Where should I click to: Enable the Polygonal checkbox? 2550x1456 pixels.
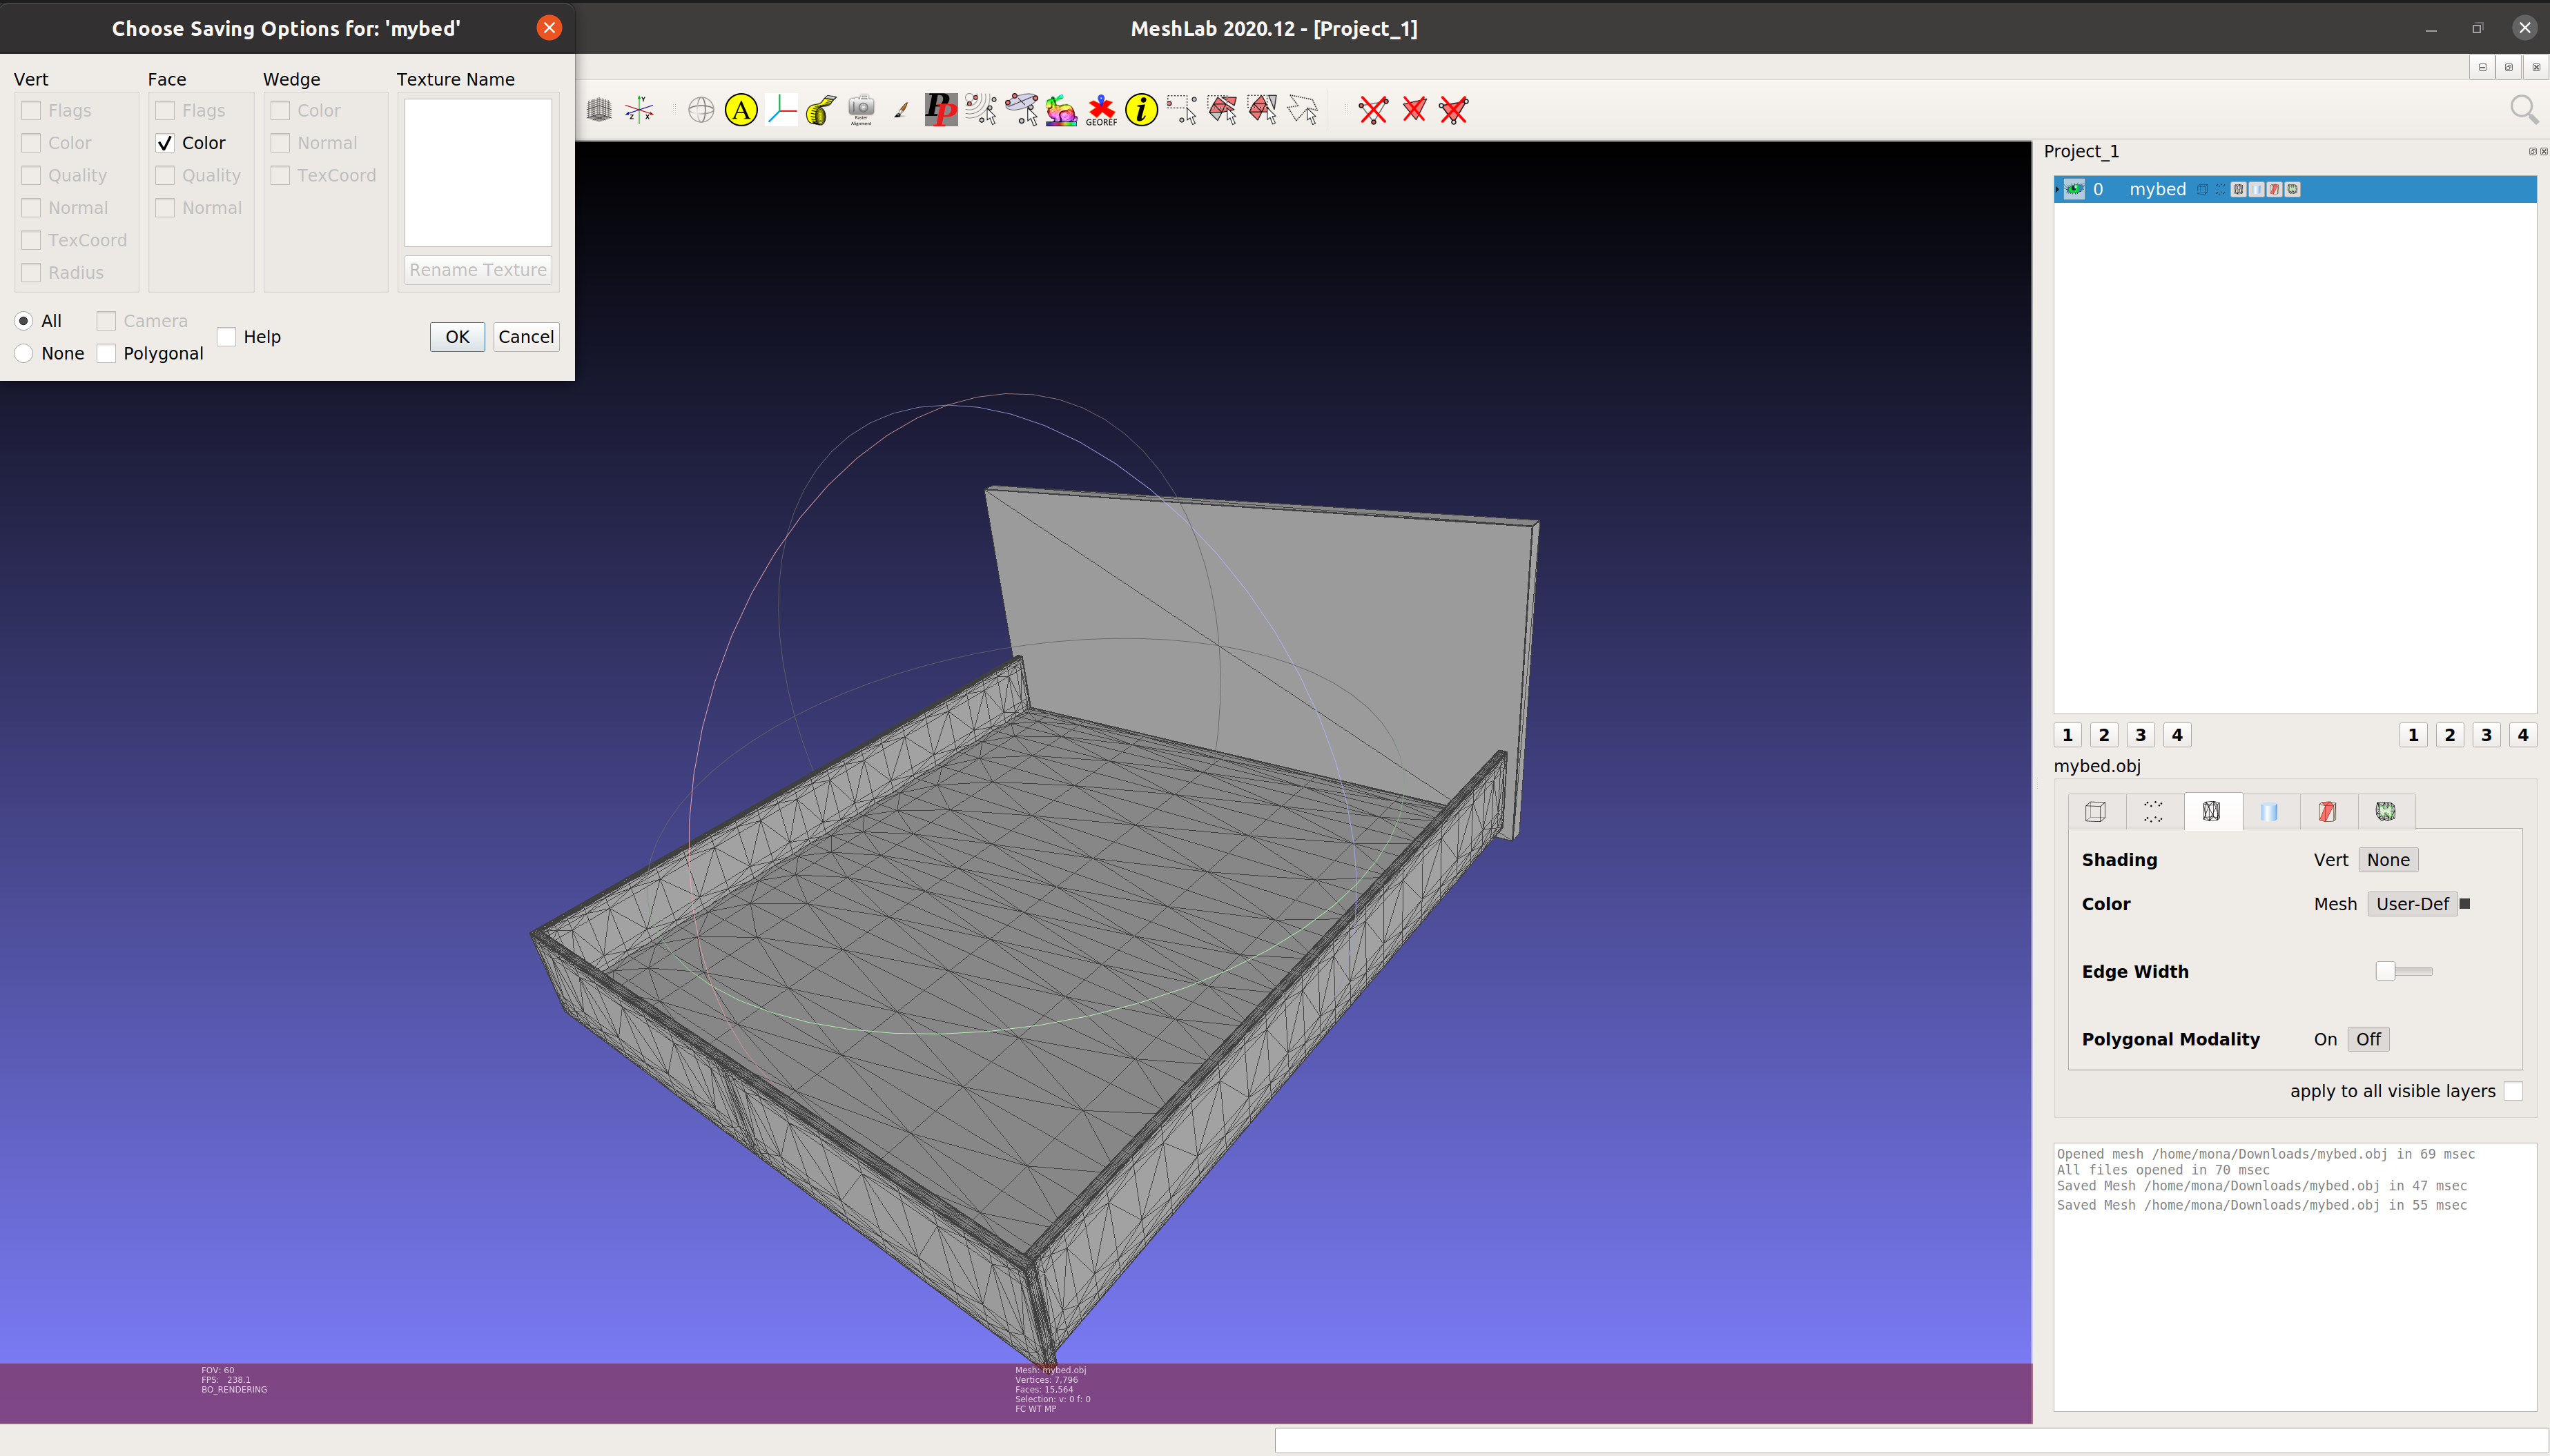point(106,353)
